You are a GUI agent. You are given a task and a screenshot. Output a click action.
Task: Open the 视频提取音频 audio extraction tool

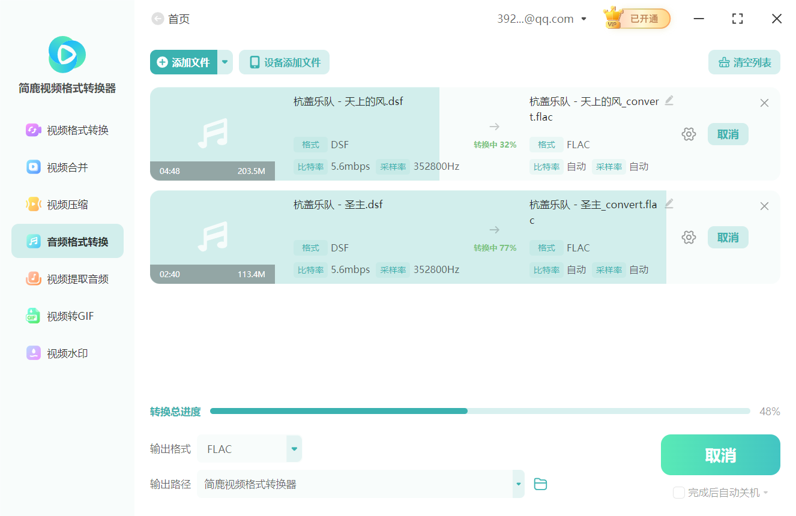pyautogui.click(x=67, y=278)
